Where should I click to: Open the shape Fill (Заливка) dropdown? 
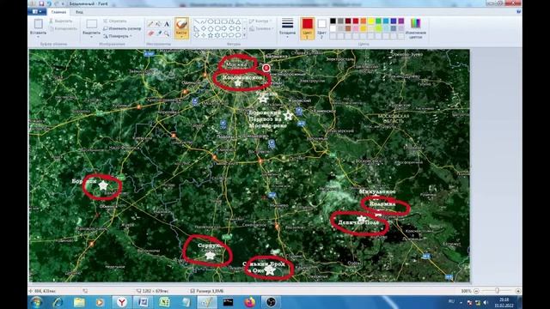tap(261, 28)
